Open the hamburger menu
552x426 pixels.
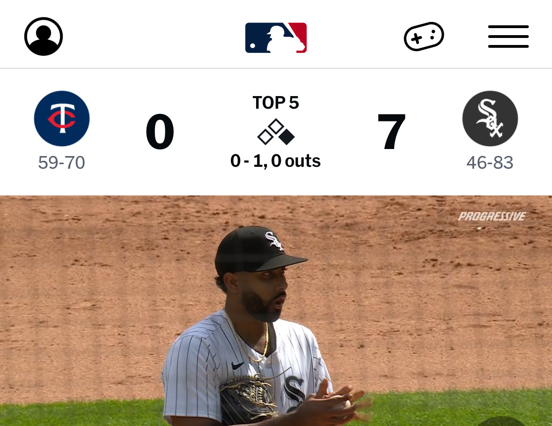508,36
